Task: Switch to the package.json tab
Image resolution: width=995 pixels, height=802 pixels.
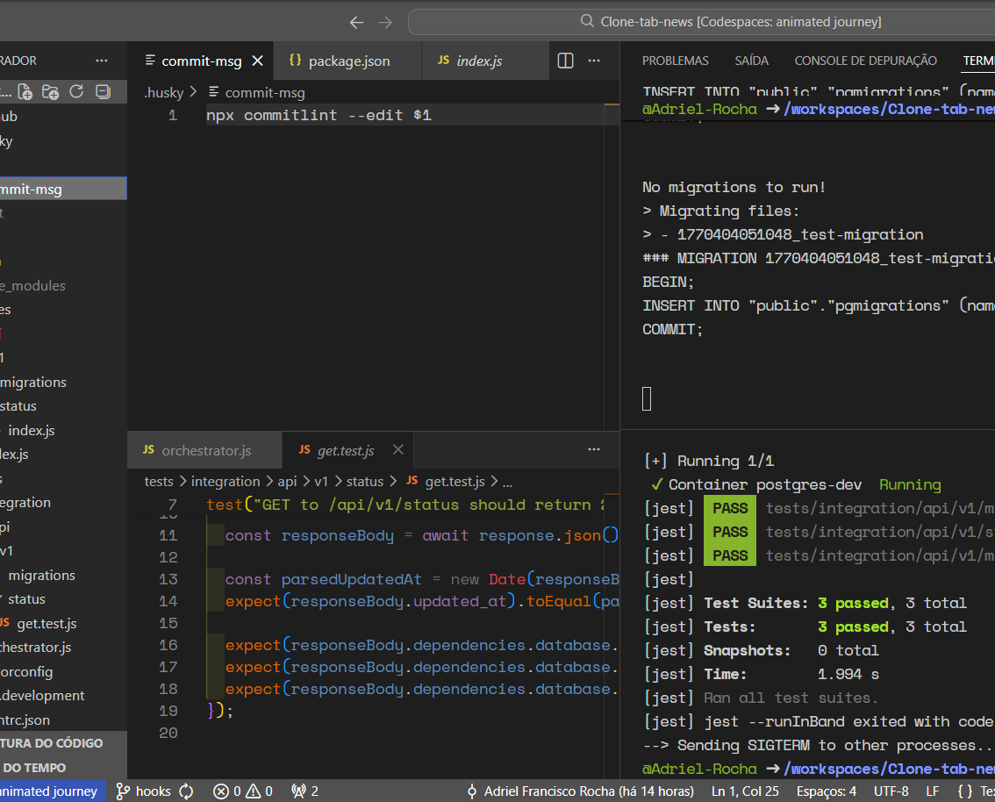Action: 348,61
